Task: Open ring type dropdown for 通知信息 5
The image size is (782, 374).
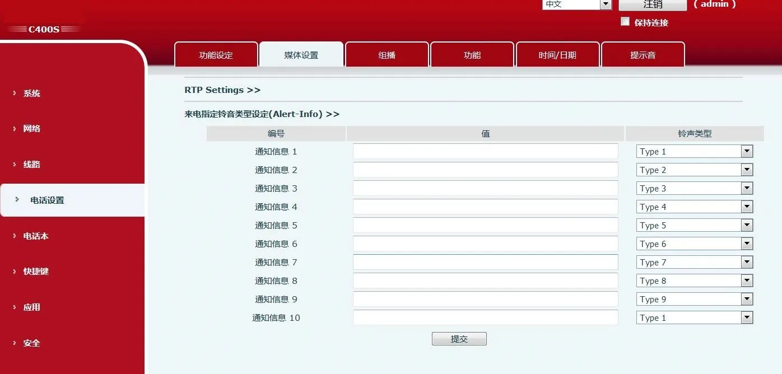Action: (694, 226)
